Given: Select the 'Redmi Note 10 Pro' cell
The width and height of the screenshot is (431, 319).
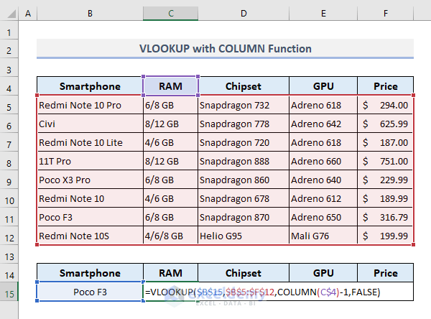Looking at the screenshot, I should 91,105.
